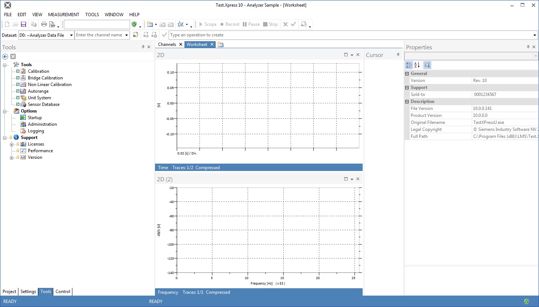Click the signal waveform analysis icon
Image resolution: width=539 pixels, height=307 pixels.
[180, 24]
